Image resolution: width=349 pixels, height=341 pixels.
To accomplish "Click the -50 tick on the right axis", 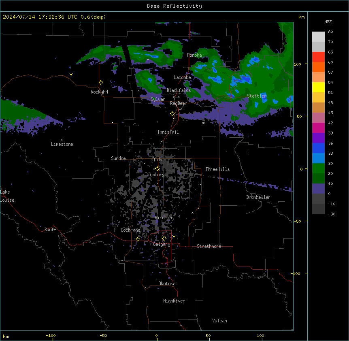I will (x=297, y=221).
